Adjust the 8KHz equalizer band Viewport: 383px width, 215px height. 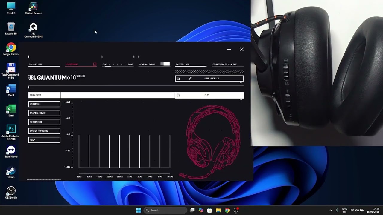(x=160, y=151)
